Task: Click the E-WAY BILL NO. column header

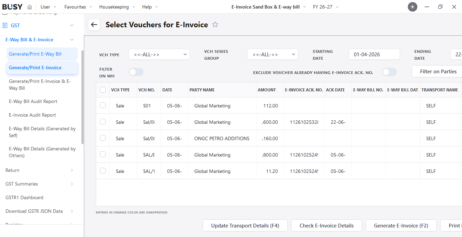Action: [x=368, y=90]
